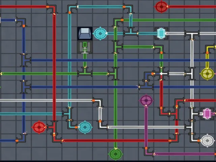
Task: Select the cyan target next to gray block
Action: tap(100, 33)
